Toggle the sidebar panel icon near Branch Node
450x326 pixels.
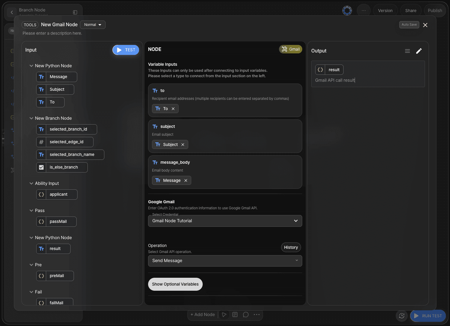click(x=75, y=12)
